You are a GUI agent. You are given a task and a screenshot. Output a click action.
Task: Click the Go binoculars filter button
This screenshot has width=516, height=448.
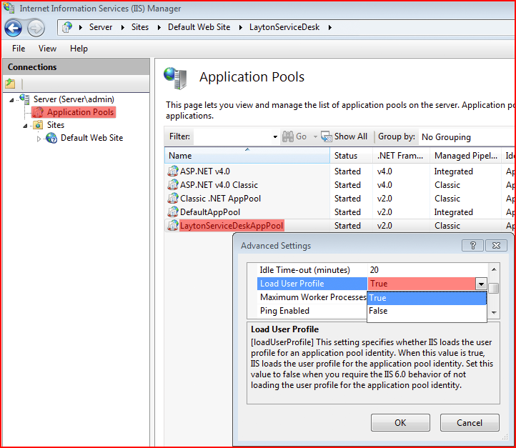(x=294, y=136)
